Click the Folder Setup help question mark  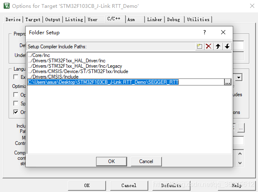point(204,32)
